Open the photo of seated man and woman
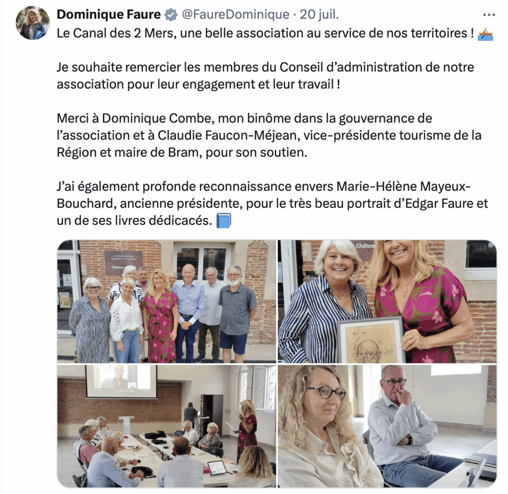Screen dimensions: 508x494 (x=387, y=426)
